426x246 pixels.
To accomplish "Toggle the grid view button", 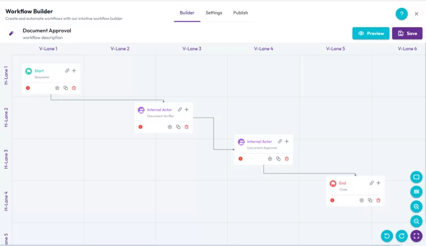I will pos(416,192).
